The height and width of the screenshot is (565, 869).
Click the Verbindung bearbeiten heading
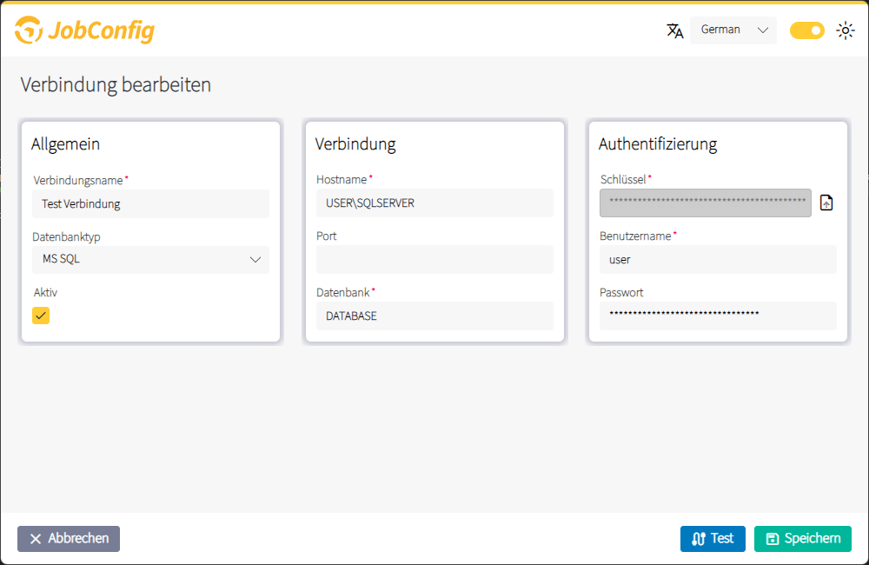coord(116,85)
